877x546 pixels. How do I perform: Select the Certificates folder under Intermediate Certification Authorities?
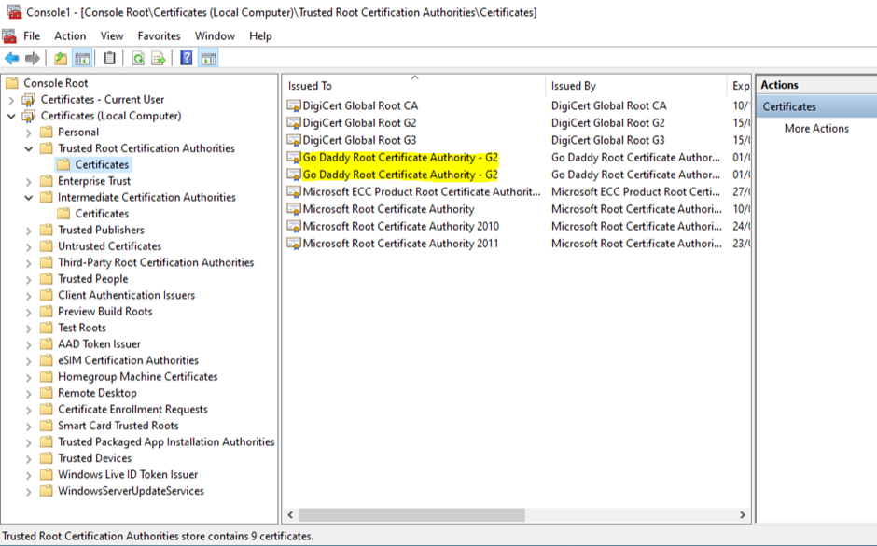[x=102, y=214]
